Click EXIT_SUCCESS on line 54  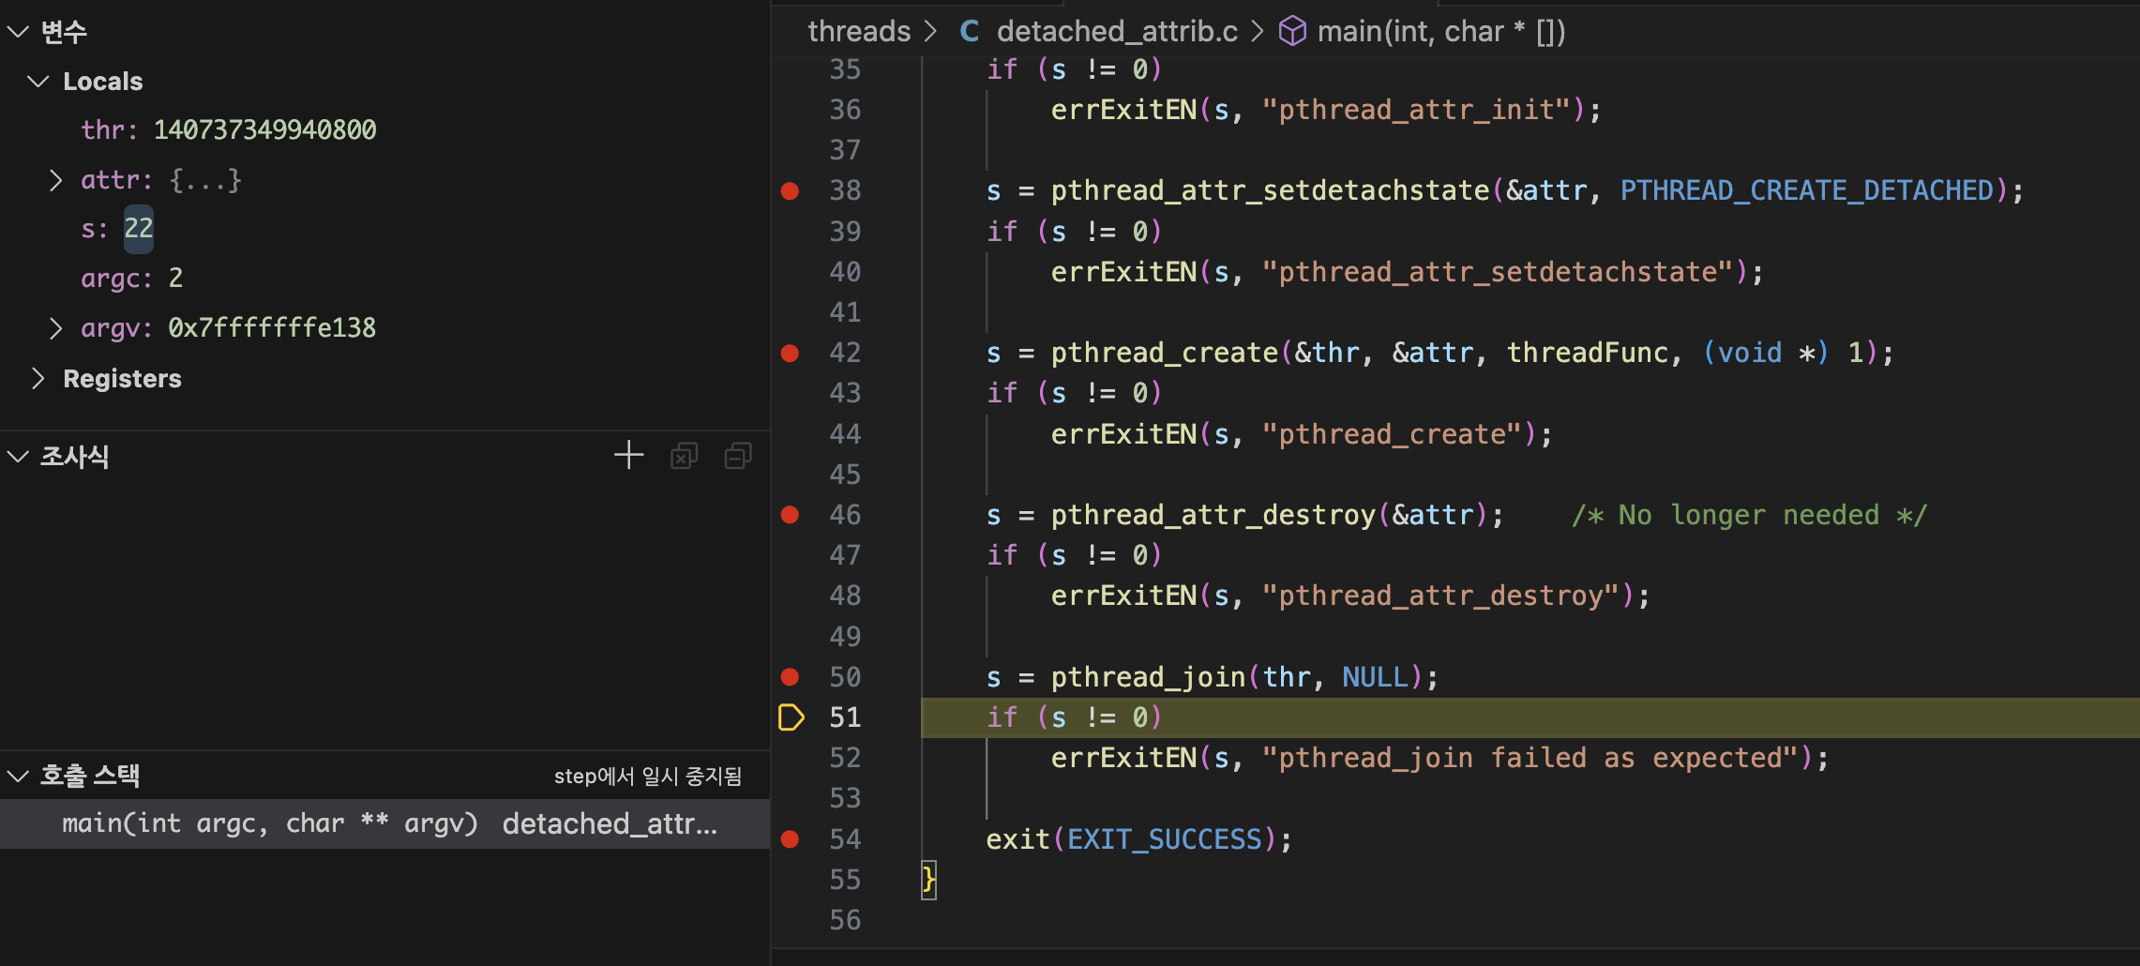(1165, 839)
